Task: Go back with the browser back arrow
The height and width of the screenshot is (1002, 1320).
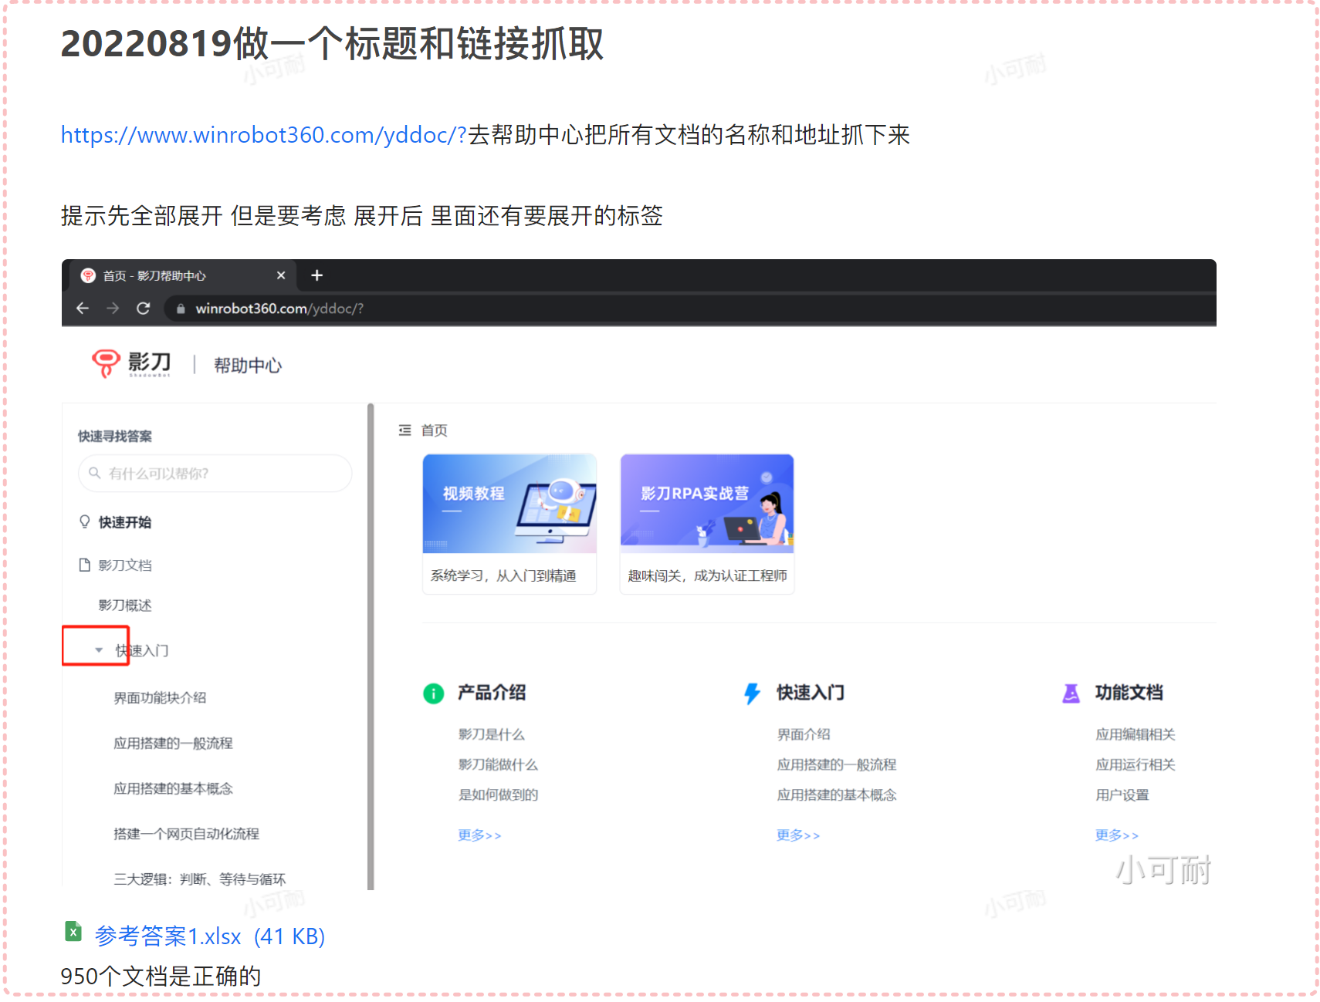Action: pos(83,309)
